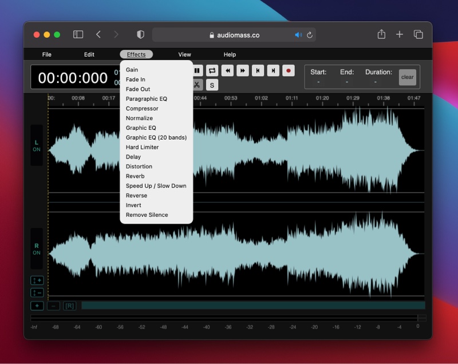458x364 pixels.
Task: Click the S button in the toolbar
Action: pos(212,85)
